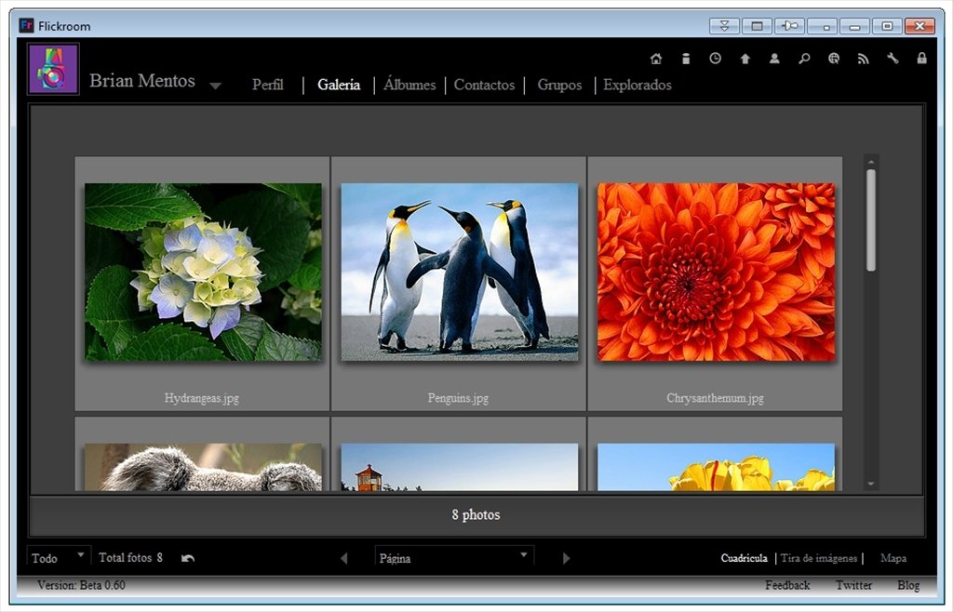Image resolution: width=953 pixels, height=612 pixels.
Task: Go to previous page with left arrow
Action: [x=344, y=558]
